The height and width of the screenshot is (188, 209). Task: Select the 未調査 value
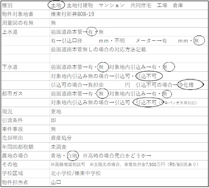59,147
